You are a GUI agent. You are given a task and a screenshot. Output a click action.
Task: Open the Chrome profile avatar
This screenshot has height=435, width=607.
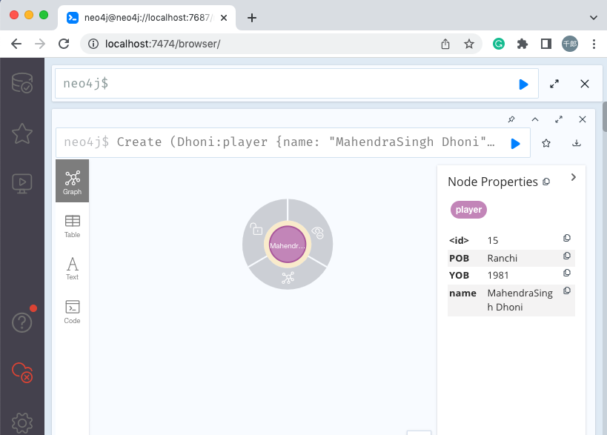point(570,44)
